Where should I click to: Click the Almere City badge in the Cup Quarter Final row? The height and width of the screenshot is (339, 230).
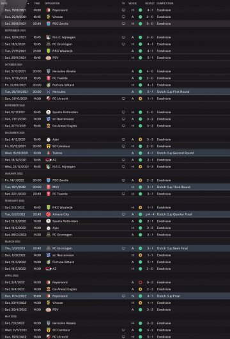point(49,214)
